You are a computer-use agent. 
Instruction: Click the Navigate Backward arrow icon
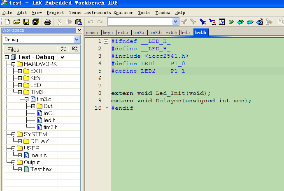[240, 22]
